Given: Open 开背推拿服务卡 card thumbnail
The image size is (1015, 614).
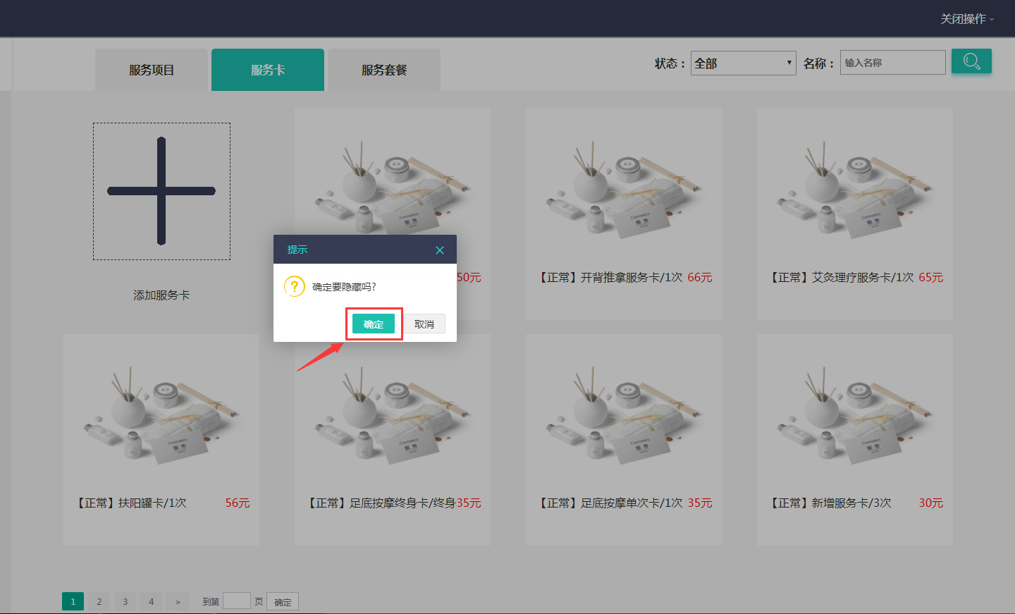Looking at the screenshot, I should tap(624, 189).
